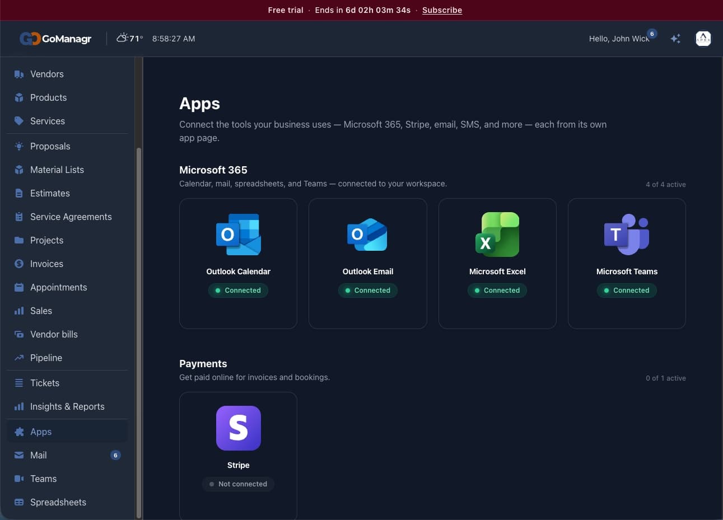Click the Mail unread count badge
723x520 pixels.
point(115,455)
